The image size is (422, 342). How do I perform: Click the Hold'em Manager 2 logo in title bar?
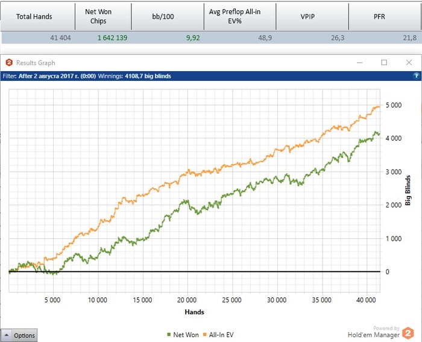(9, 63)
